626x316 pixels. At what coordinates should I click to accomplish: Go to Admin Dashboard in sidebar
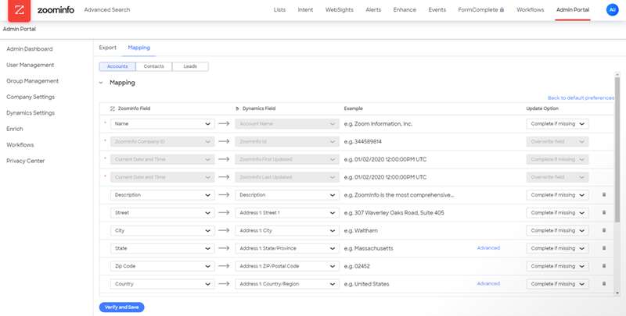(x=30, y=49)
